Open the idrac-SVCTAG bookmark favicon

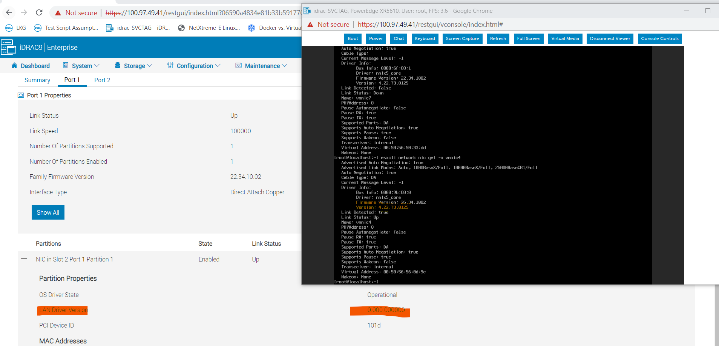pyautogui.click(x=110, y=28)
